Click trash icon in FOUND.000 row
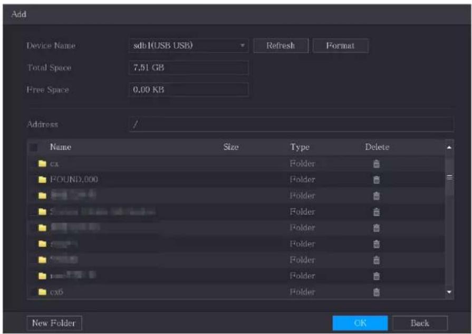 (x=376, y=180)
